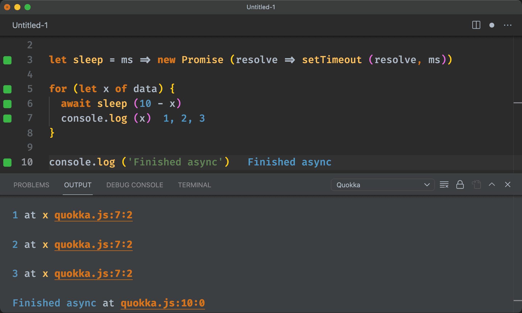Open the editor More Actions ellipsis

(507, 25)
